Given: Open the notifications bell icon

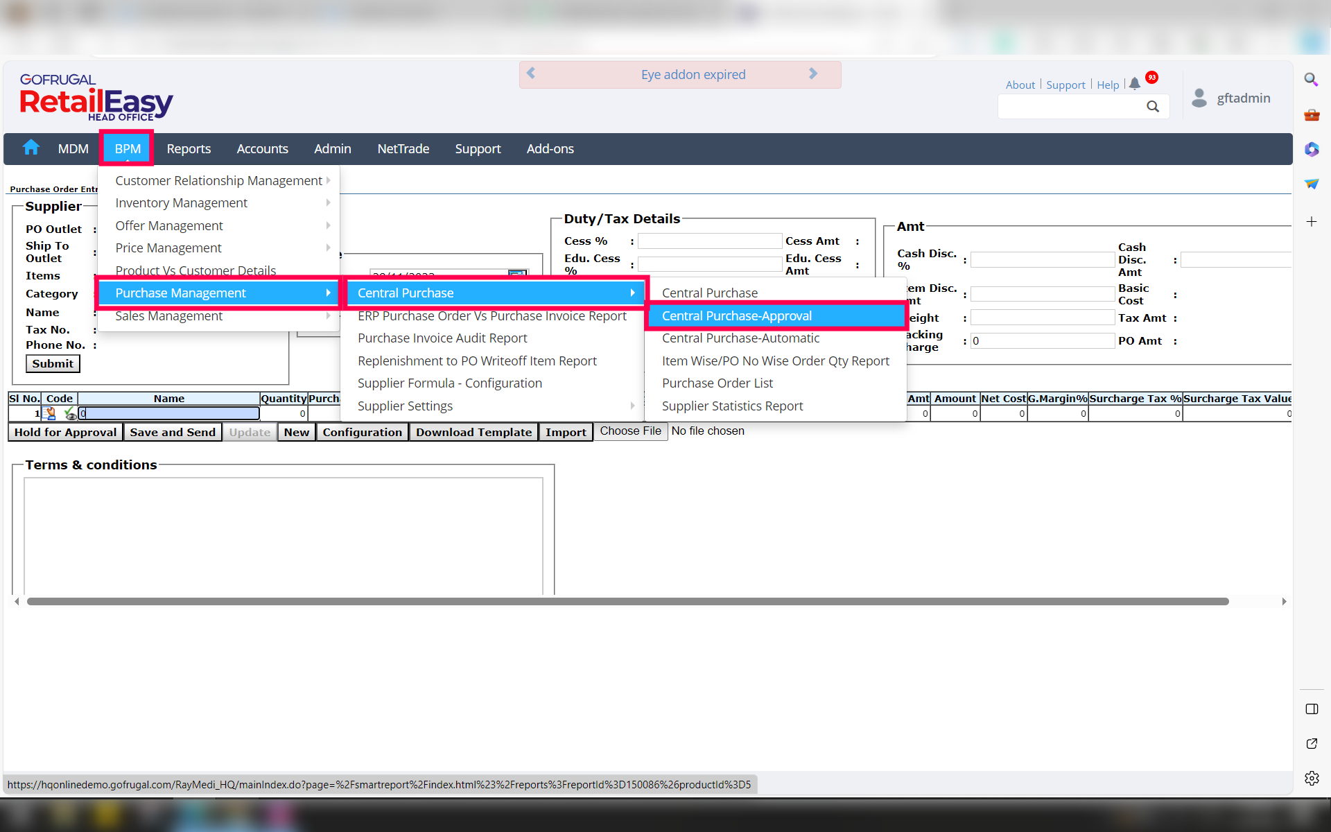Looking at the screenshot, I should 1135,84.
